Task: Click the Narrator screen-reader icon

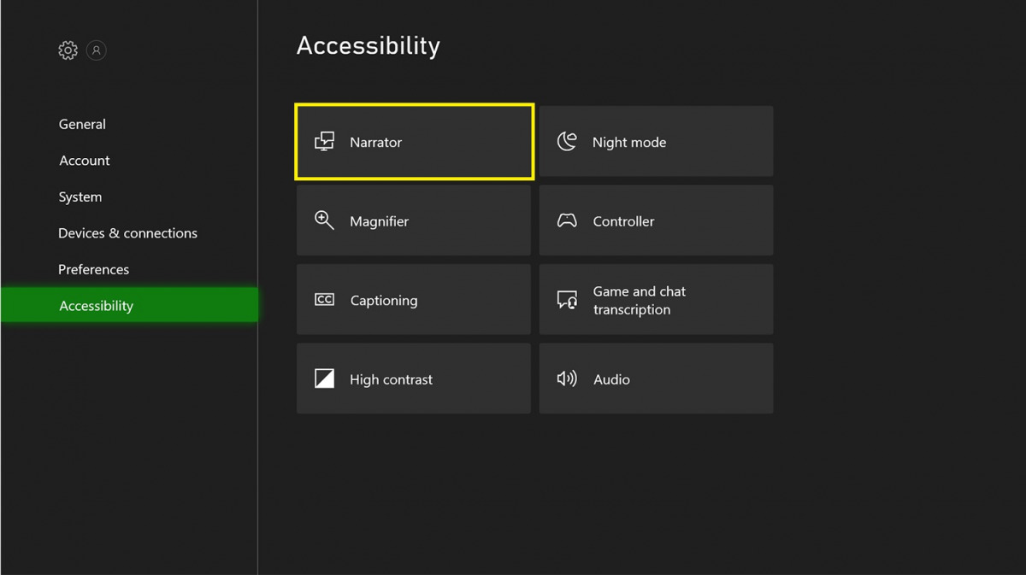Action: (324, 142)
